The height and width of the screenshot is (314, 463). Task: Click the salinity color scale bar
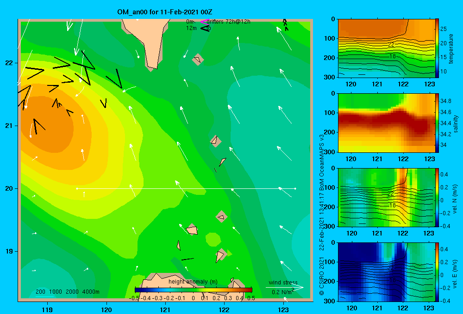437,123
